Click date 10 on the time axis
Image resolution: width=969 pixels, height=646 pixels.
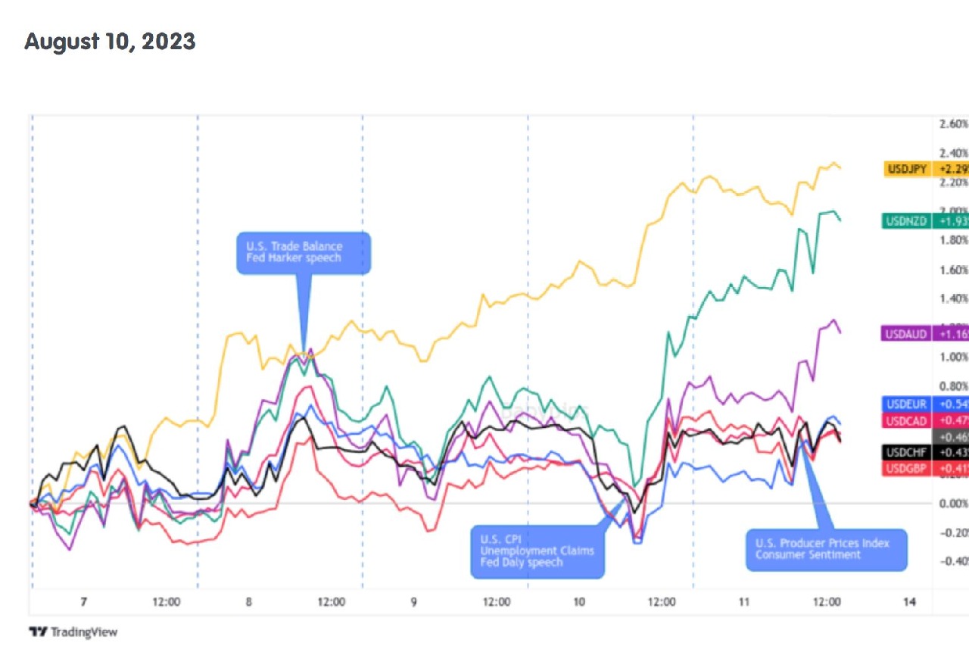pos(579,602)
